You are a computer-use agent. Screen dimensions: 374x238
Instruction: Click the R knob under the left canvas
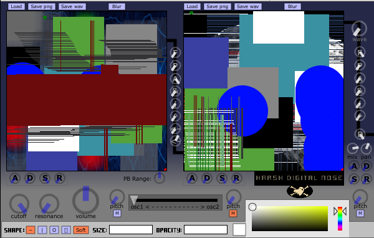click(x=59, y=178)
